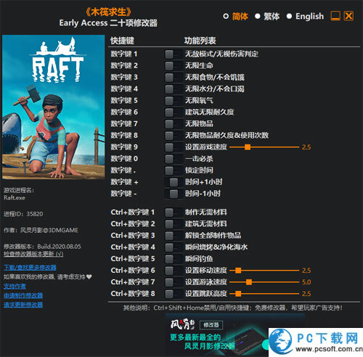
Task: Enable the 无限生命 toggle
Action: coord(174,65)
